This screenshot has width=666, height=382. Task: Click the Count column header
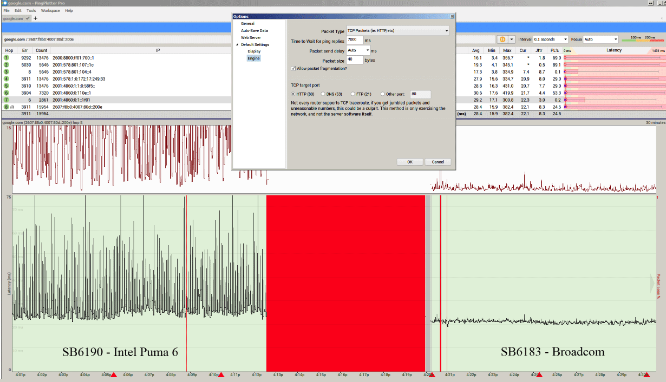42,50
